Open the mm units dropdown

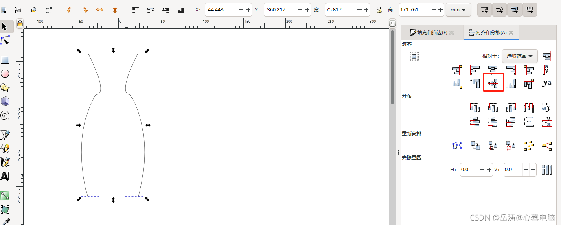tap(458, 9)
